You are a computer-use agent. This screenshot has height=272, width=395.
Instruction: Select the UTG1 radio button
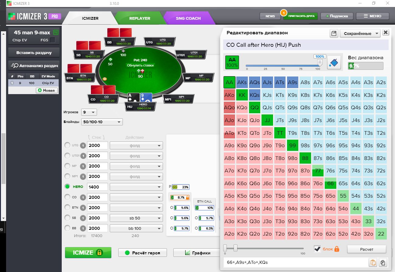(x=67, y=156)
